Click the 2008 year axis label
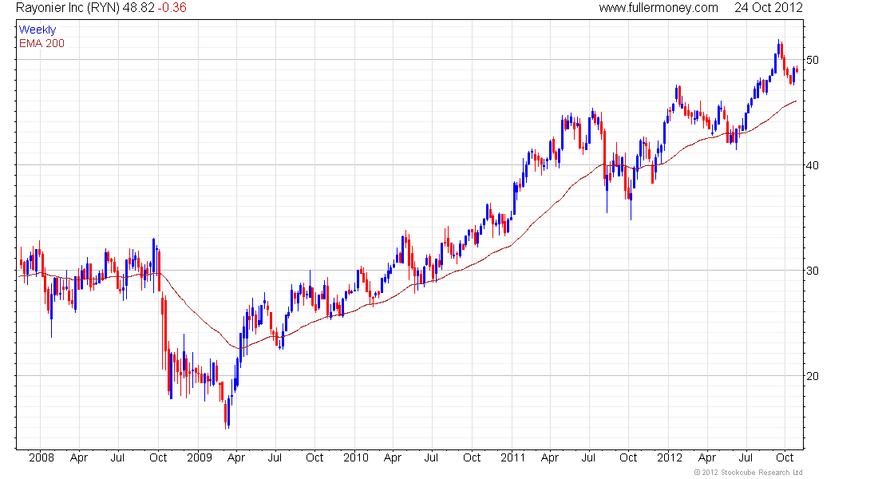This screenshot has width=878, height=479. coord(42,457)
